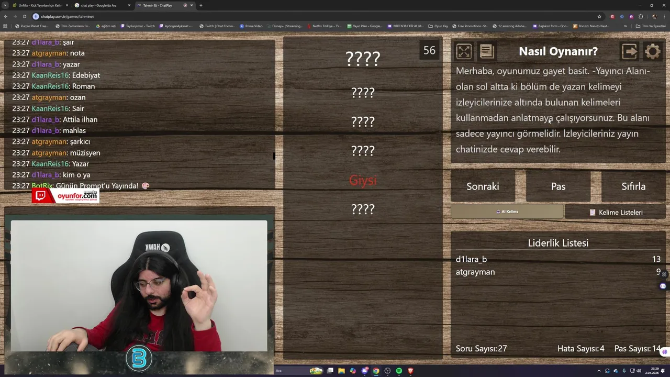Viewport: 670px width, 377px height.
Task: Open Brave browser from the taskbar
Action: [410, 371]
